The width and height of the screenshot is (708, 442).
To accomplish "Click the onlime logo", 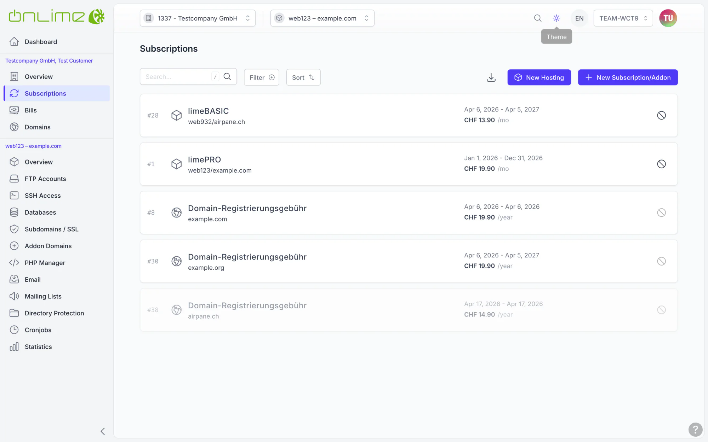I will click(x=57, y=17).
